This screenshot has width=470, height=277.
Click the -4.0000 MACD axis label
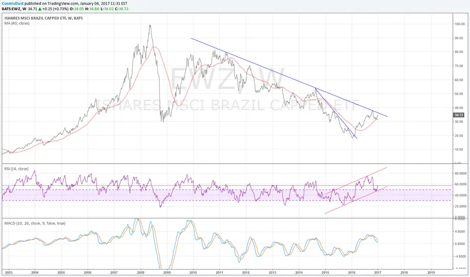pyautogui.click(x=460, y=256)
